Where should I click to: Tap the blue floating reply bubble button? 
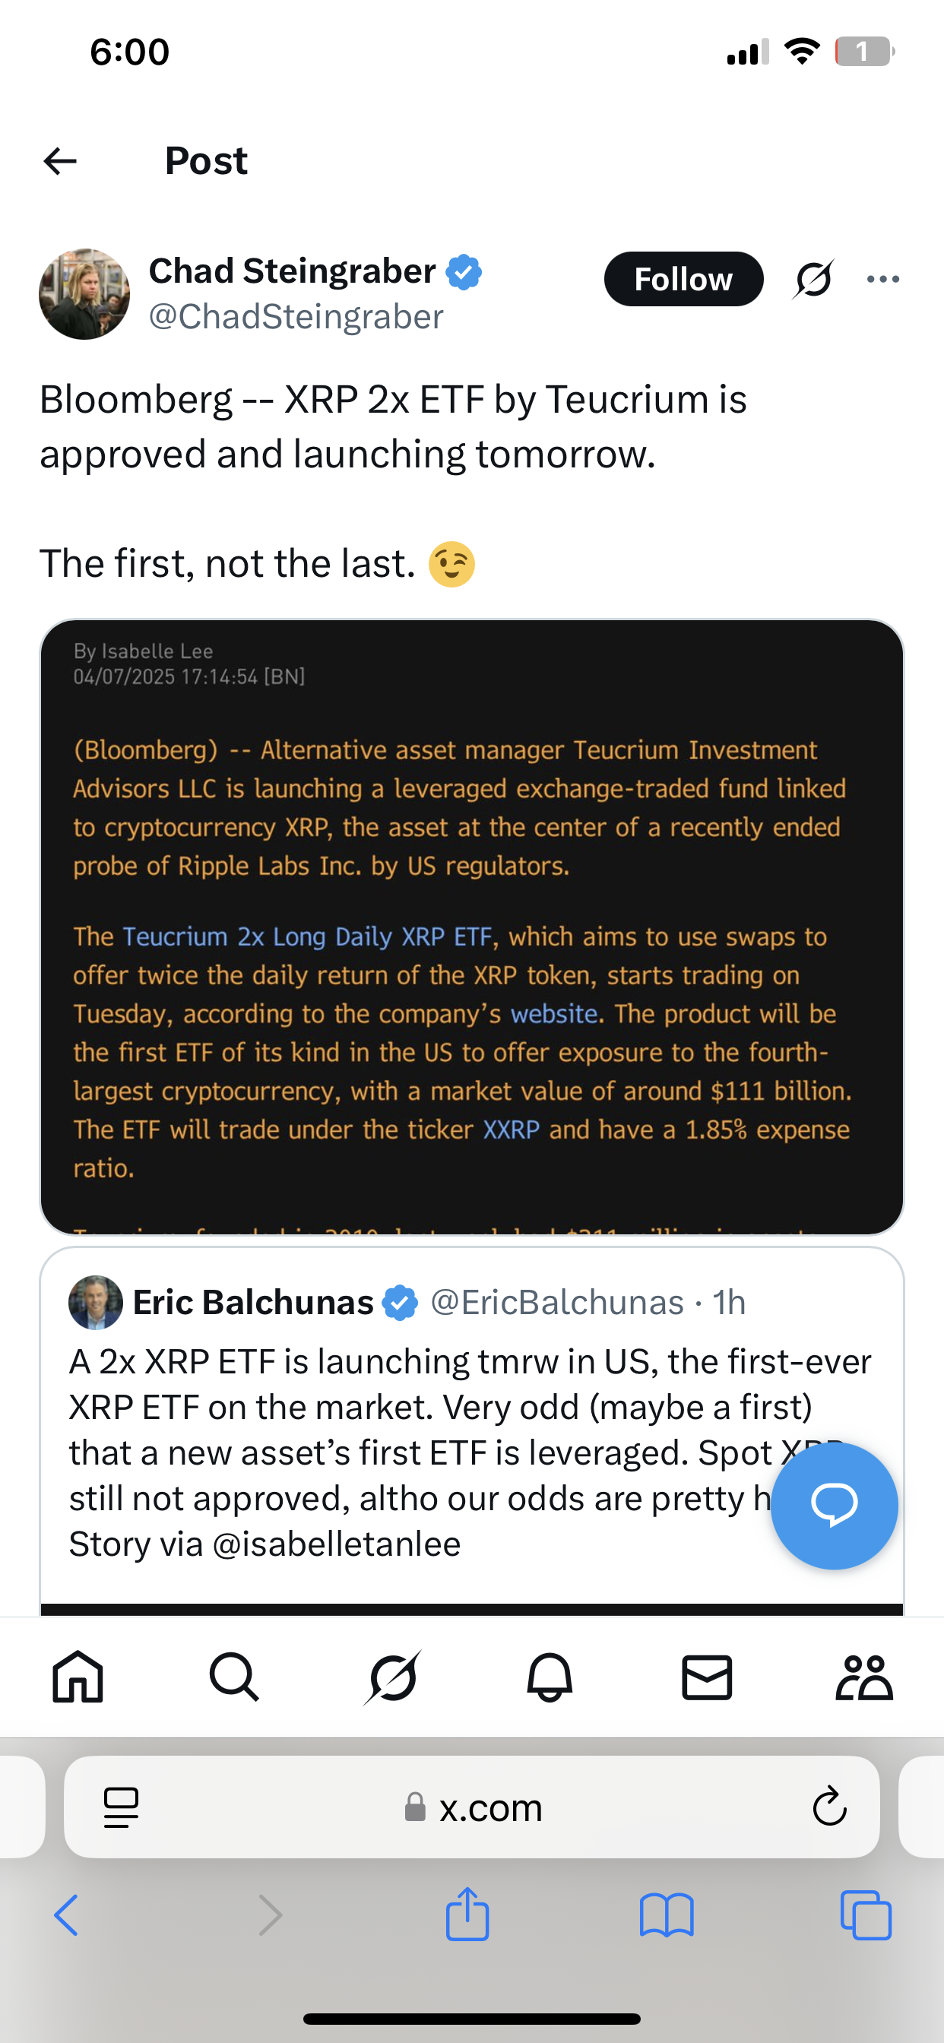(835, 1506)
